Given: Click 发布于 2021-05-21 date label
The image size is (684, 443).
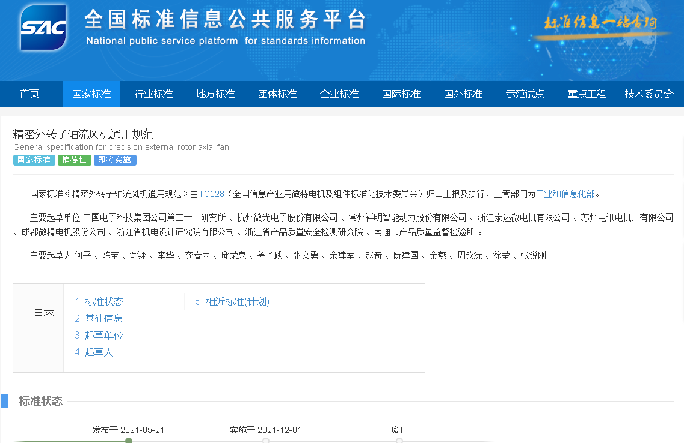Looking at the screenshot, I should [x=128, y=430].
